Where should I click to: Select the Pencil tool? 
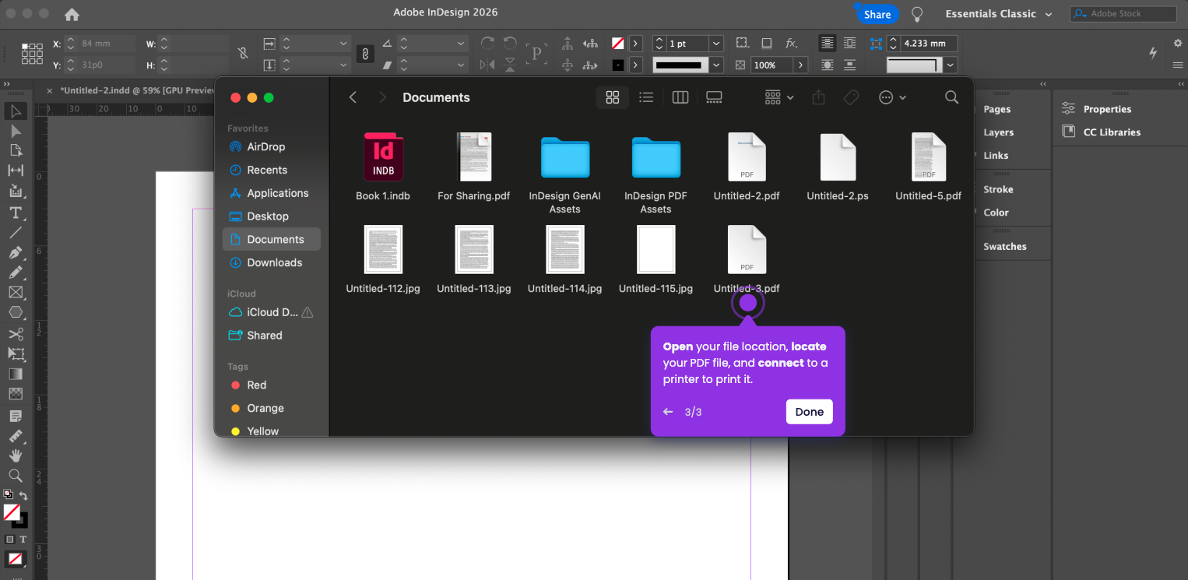tap(16, 272)
